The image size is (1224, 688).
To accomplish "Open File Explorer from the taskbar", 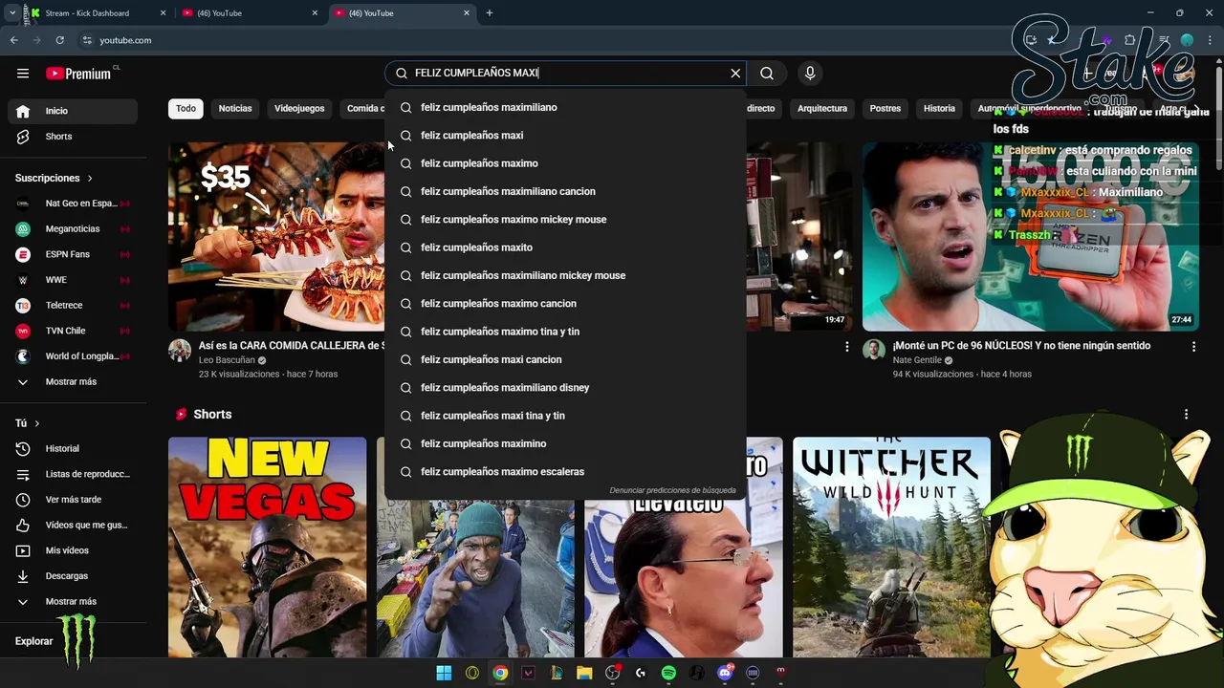I will (x=584, y=673).
